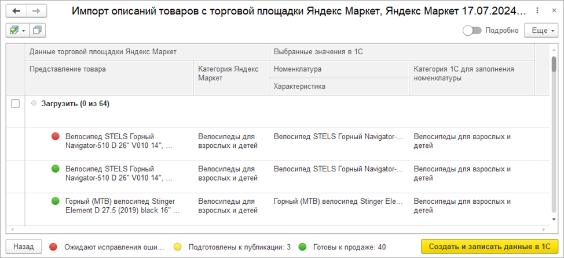Collapse the 'Загрузить (0 из 64)' group

tap(34, 104)
